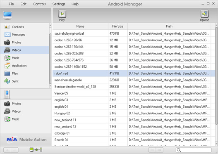Open the Controls menu
The width and height of the screenshot is (218, 154).
point(39,4)
